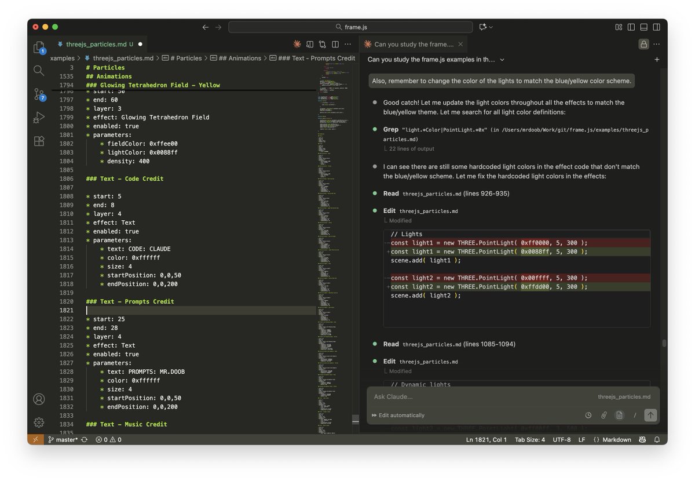Open the Accounts menu in activity bar
Screen dimensions: 695x481
pos(39,399)
